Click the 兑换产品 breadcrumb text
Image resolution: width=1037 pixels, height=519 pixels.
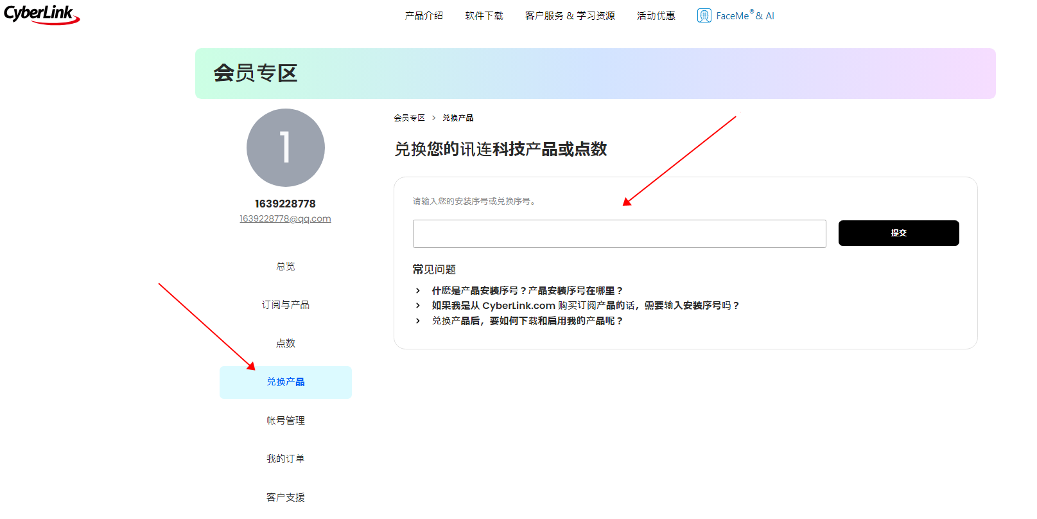point(458,118)
